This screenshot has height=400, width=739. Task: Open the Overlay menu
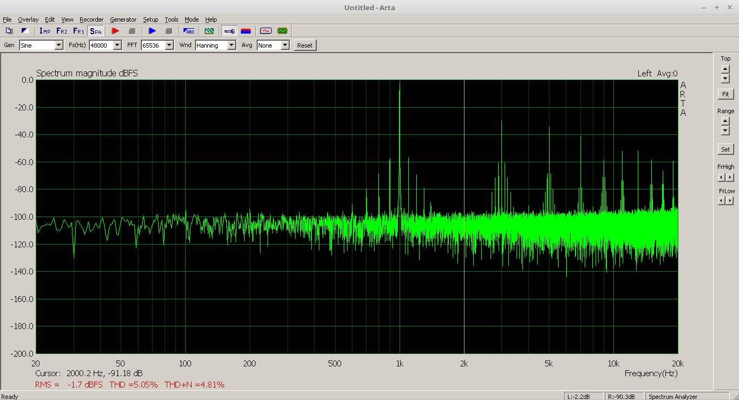(x=28, y=19)
